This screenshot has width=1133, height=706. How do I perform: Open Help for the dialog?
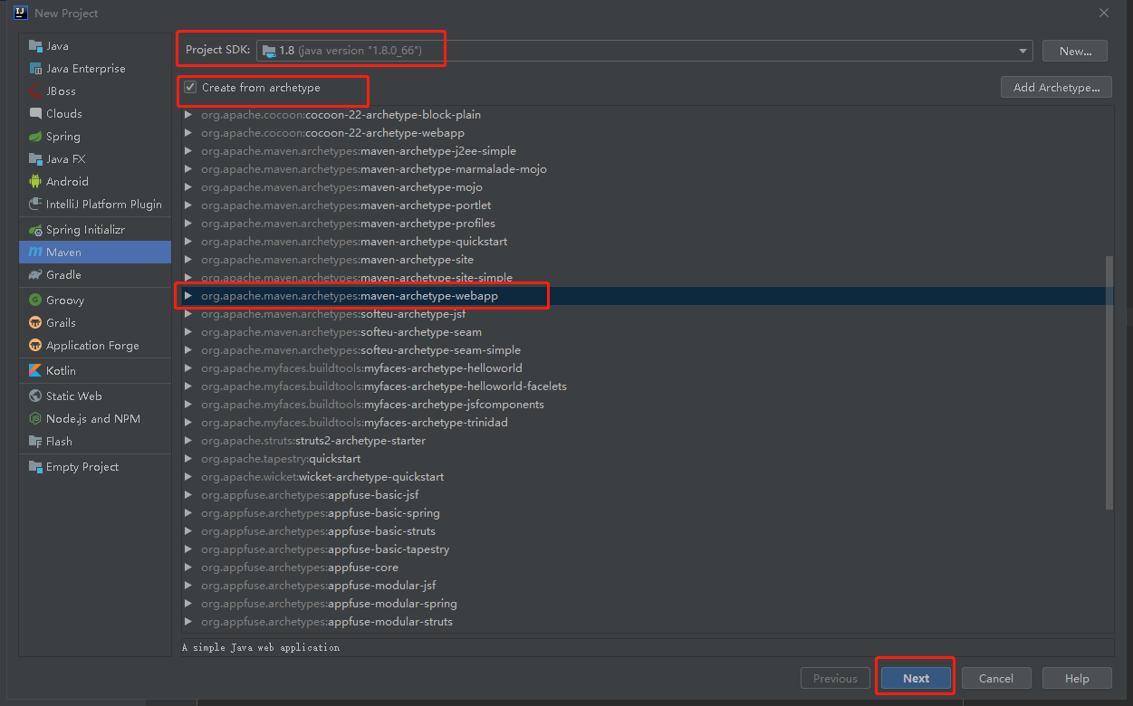click(x=1077, y=678)
